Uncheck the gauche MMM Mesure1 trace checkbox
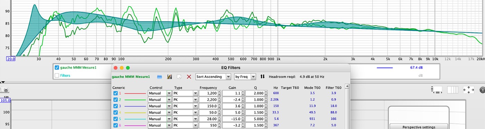The width and height of the screenshot is (485, 129). 57,68
